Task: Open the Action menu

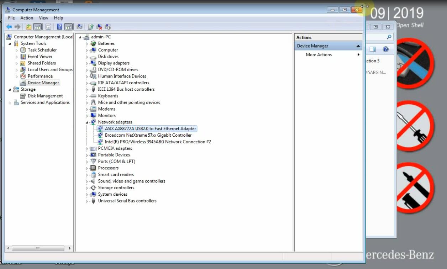Action: click(x=27, y=18)
